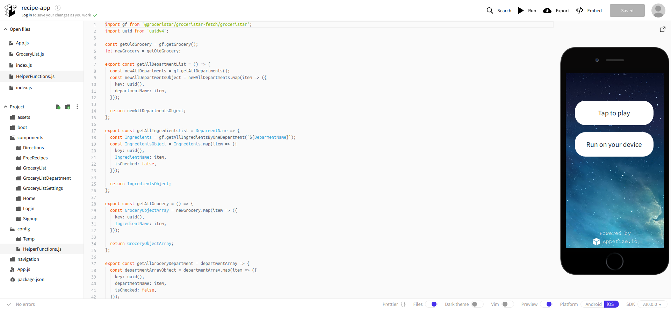This screenshot has height=309, width=671.
Task: Click the App.js icon in Open files
Action: tap(11, 43)
